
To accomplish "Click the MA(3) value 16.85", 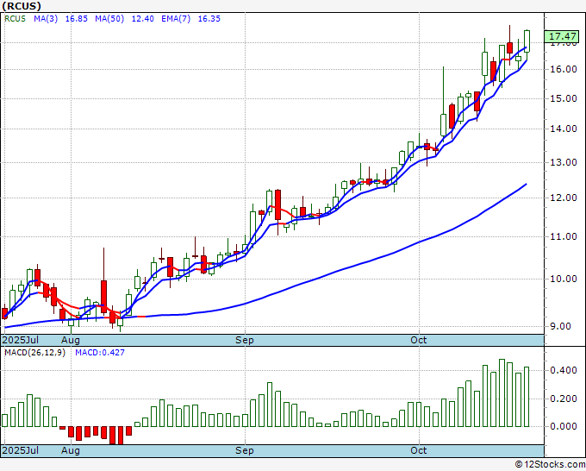I will tap(76, 19).
